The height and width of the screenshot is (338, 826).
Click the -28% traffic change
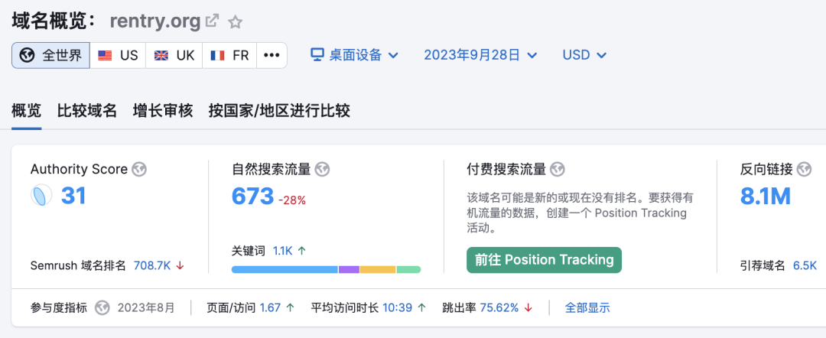[x=292, y=200]
